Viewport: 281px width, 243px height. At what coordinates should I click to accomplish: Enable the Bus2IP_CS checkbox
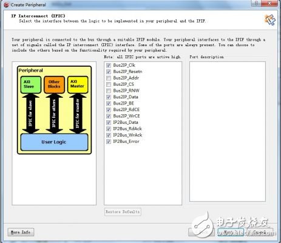coord(109,84)
